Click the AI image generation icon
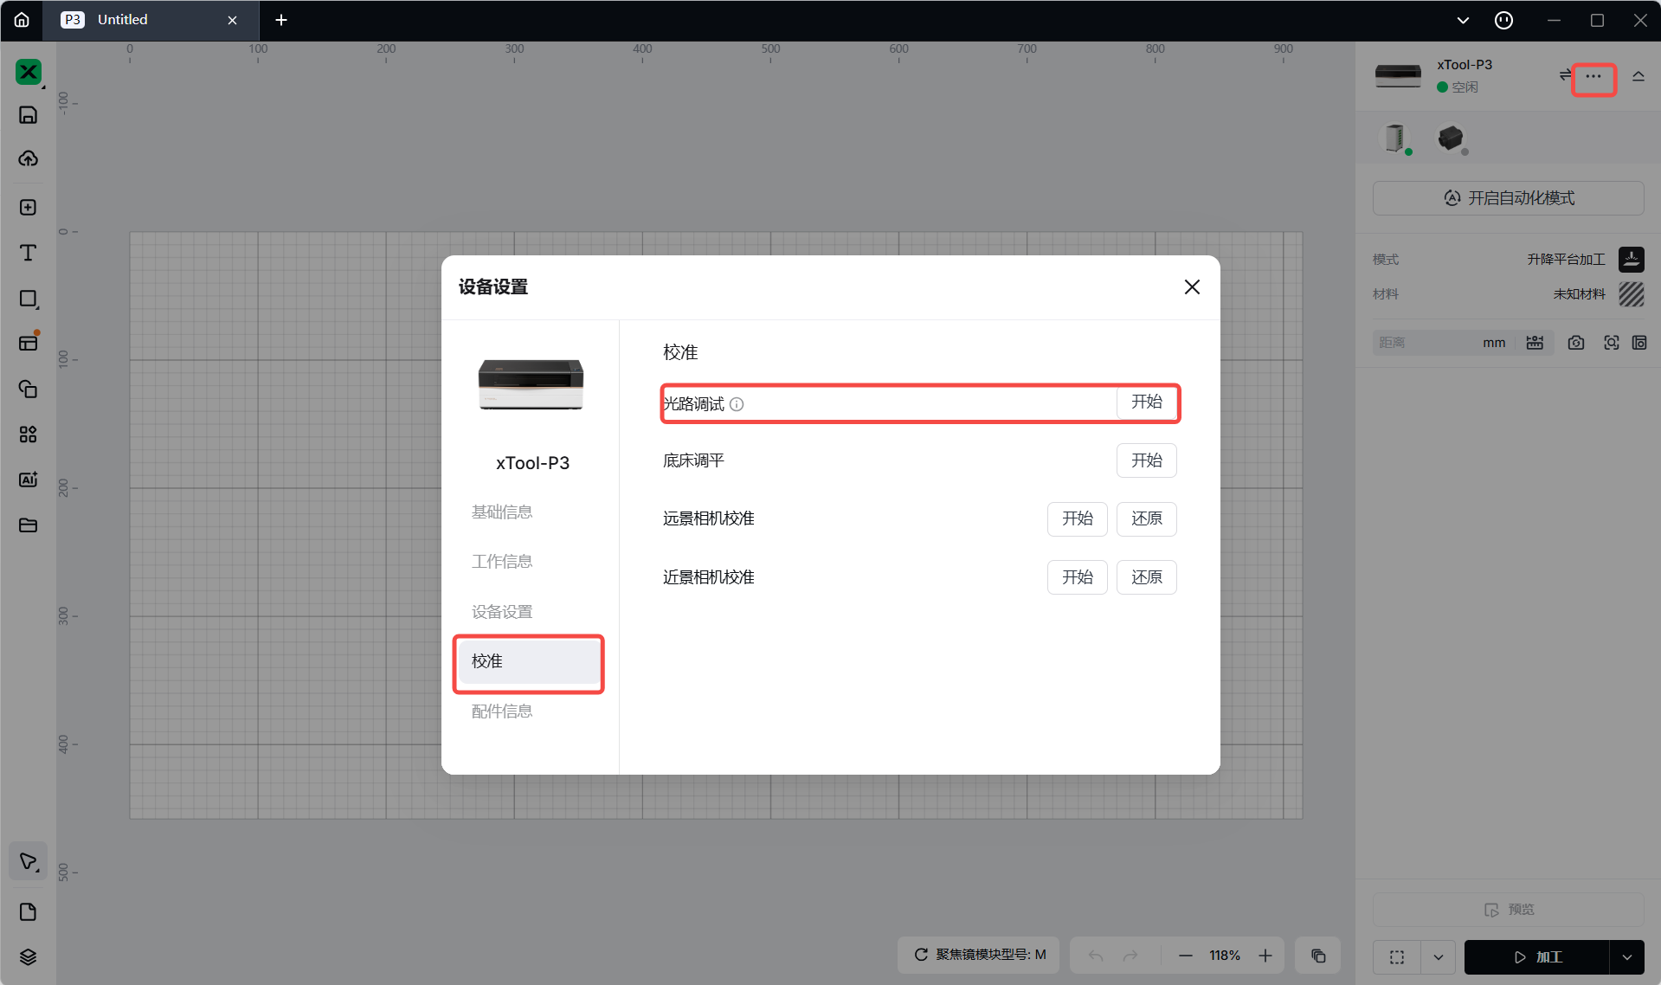The width and height of the screenshot is (1661, 985). coord(28,480)
